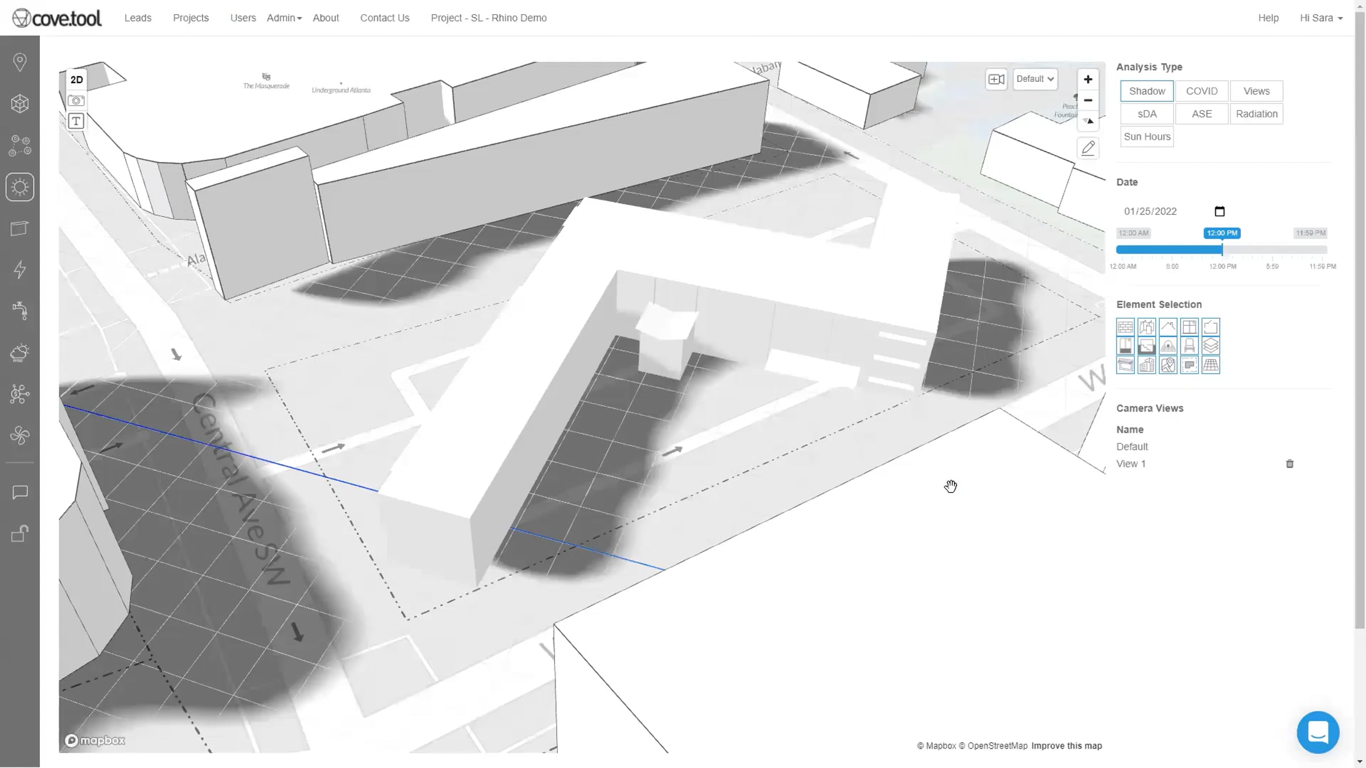Expand the Admin menu
The height and width of the screenshot is (768, 1366).
pos(284,18)
